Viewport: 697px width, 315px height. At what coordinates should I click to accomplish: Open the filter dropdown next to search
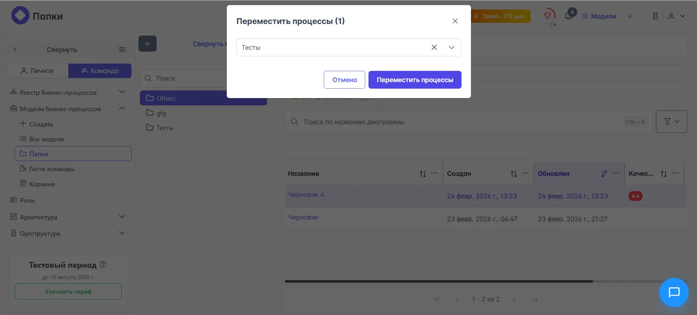point(671,122)
